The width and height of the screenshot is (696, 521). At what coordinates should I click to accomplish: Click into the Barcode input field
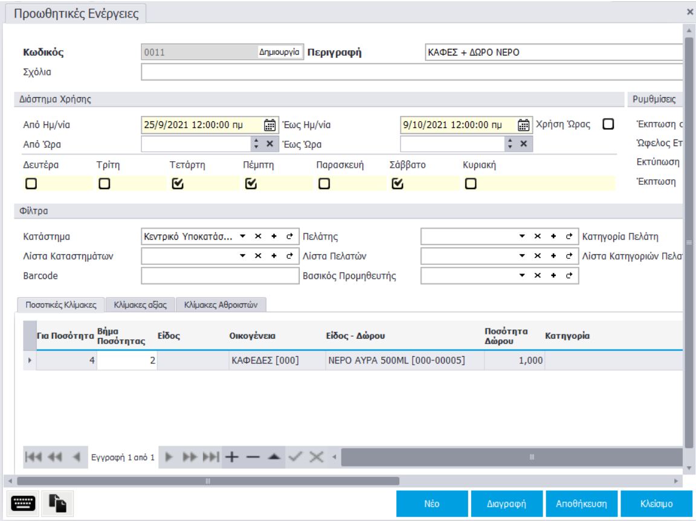(x=219, y=276)
